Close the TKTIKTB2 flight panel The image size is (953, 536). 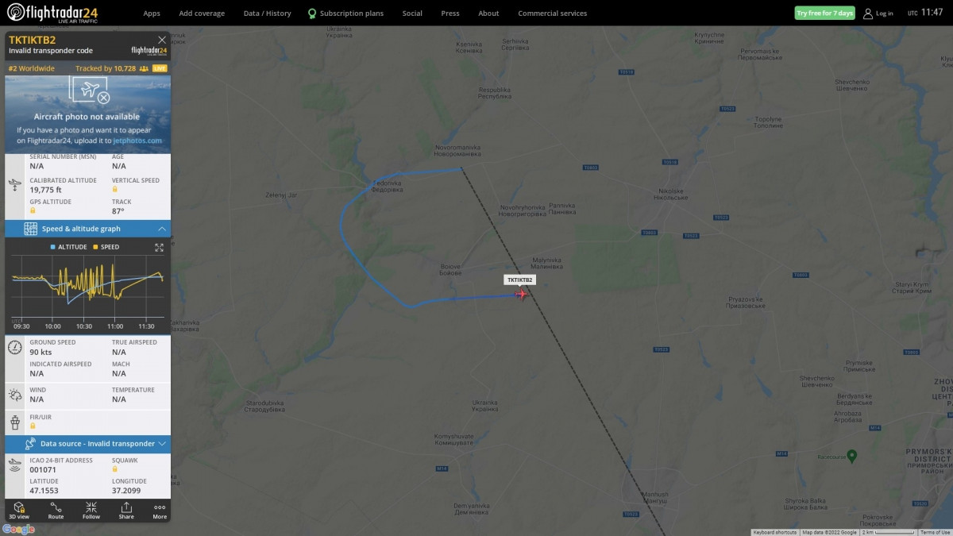coord(162,40)
